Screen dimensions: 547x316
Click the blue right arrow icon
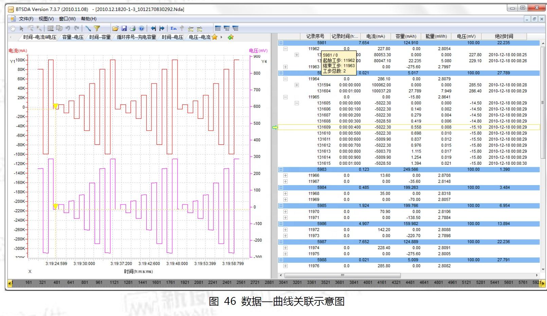(162, 28)
